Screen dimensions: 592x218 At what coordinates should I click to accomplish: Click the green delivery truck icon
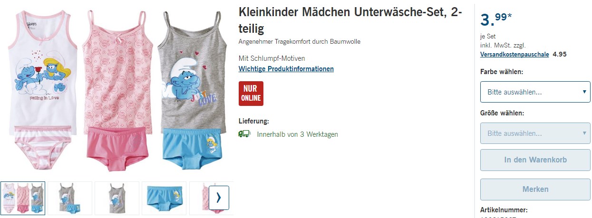(x=244, y=134)
